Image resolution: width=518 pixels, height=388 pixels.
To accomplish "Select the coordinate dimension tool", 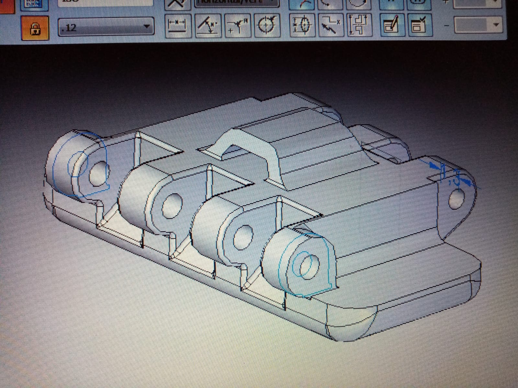I will [x=237, y=26].
